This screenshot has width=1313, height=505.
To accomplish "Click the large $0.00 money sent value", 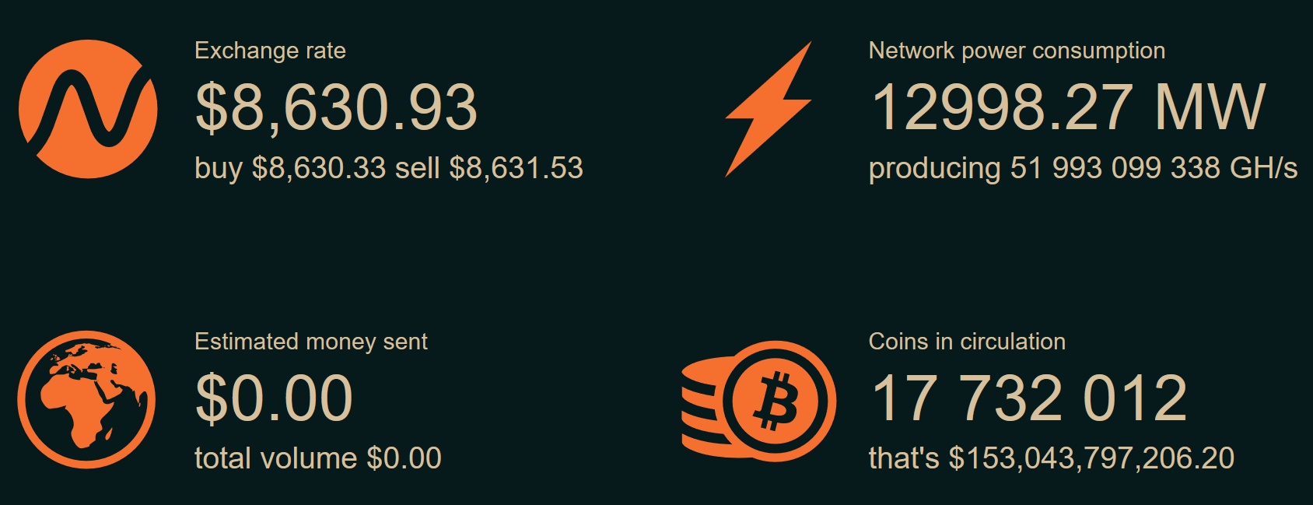I will tap(274, 398).
